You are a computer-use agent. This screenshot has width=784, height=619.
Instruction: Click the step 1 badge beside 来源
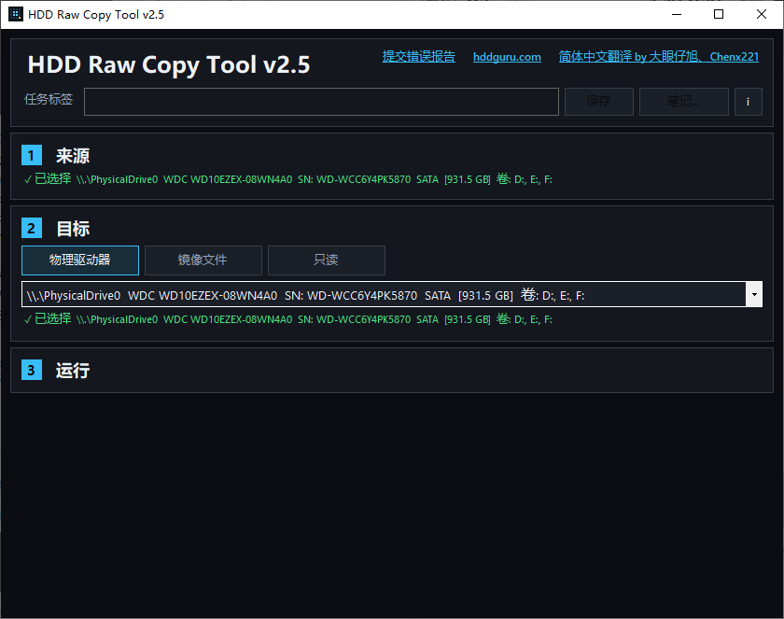tap(31, 155)
